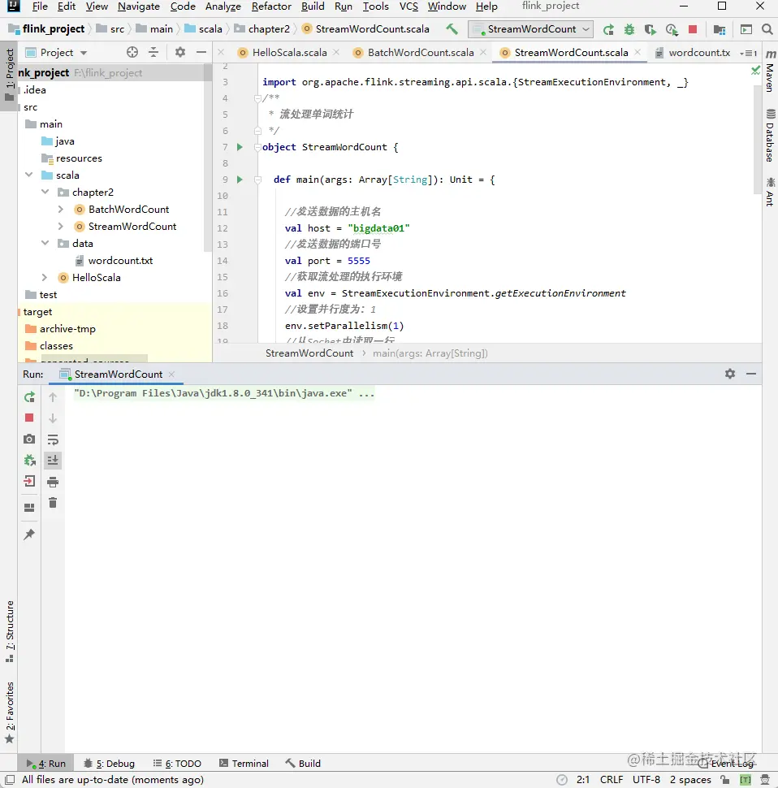Open Project panel settings gear
The width and height of the screenshot is (778, 788).
179,52
